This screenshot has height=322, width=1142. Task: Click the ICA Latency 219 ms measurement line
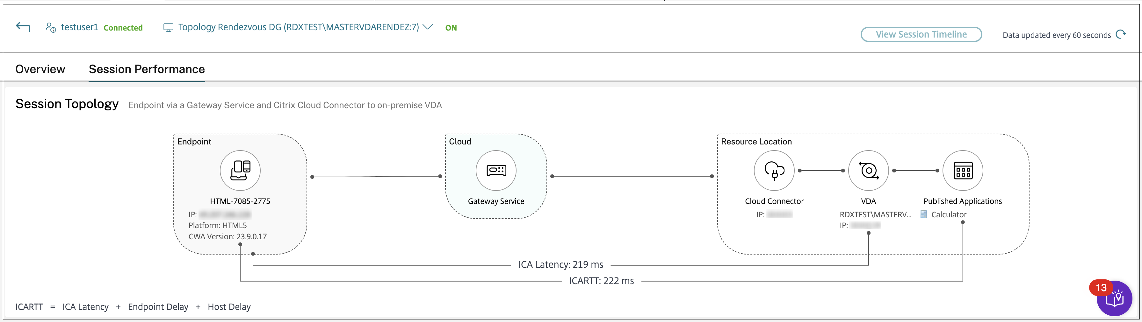pos(560,264)
